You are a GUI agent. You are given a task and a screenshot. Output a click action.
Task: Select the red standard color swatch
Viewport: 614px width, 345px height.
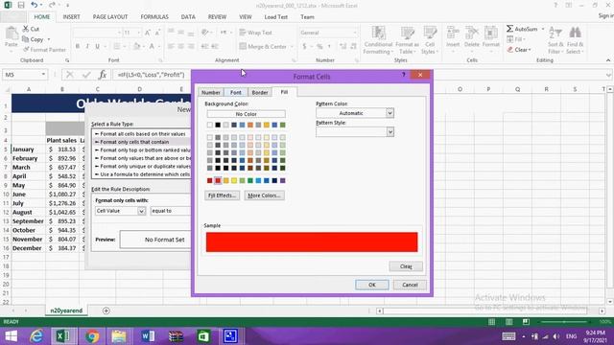pyautogui.click(x=218, y=180)
